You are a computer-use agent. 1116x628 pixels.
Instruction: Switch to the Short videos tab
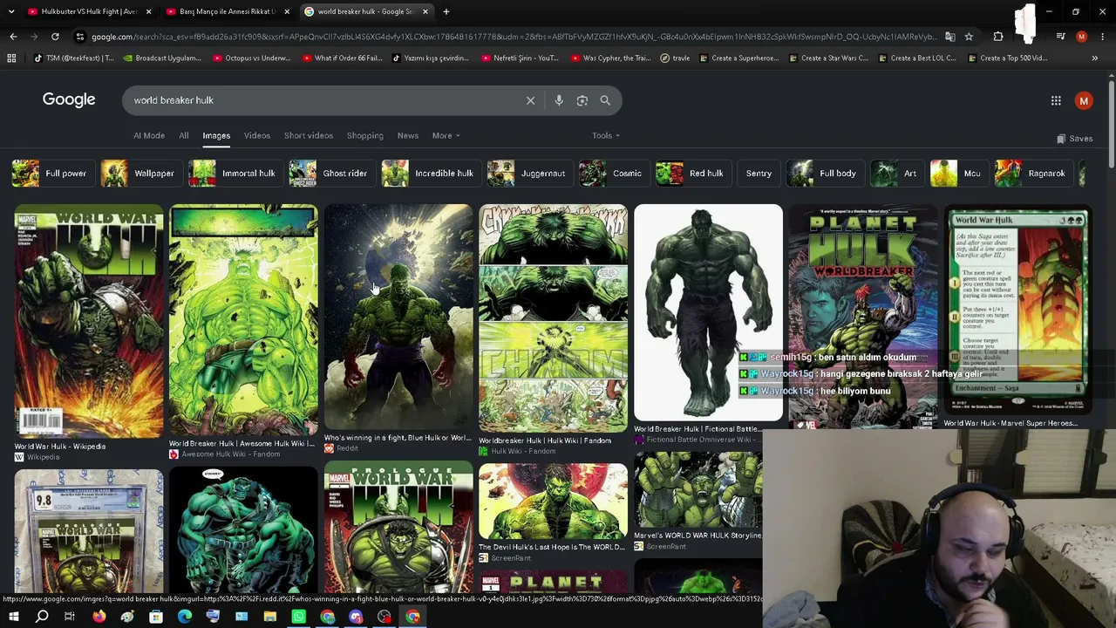(x=309, y=136)
